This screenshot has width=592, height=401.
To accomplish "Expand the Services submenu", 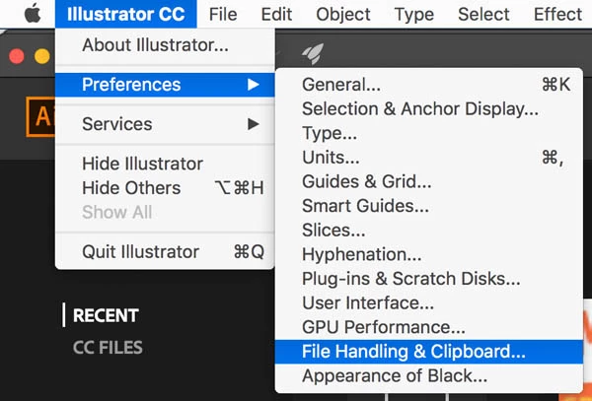I will [x=165, y=124].
